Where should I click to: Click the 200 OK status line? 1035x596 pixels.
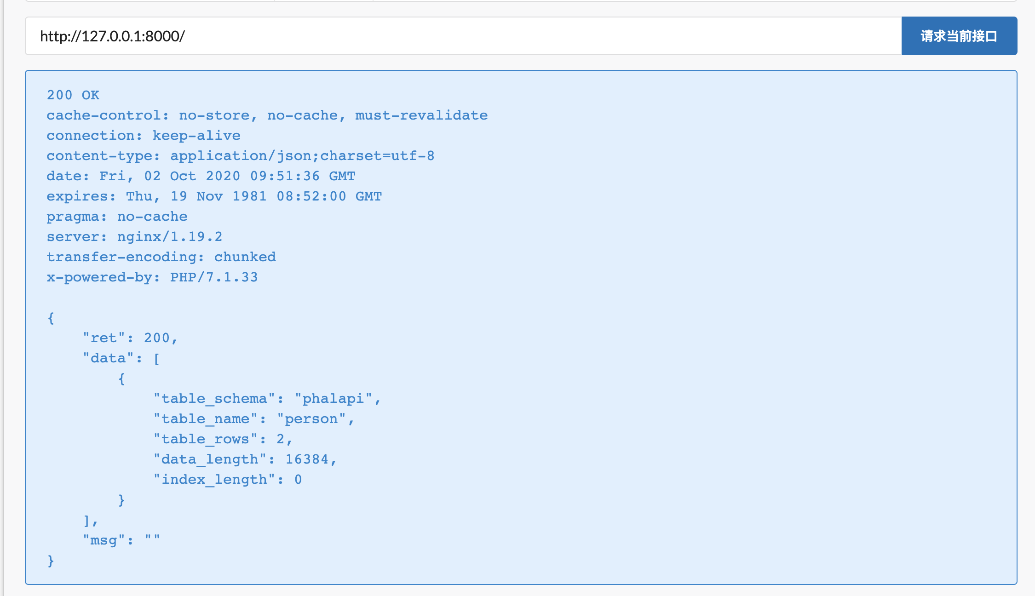73,95
